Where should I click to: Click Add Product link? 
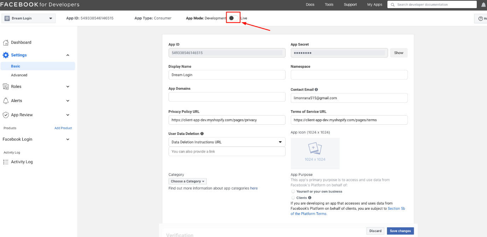[63, 128]
